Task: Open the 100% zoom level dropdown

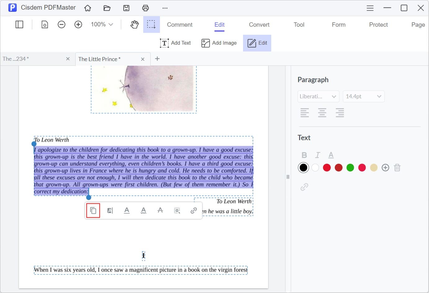Action: point(102,24)
